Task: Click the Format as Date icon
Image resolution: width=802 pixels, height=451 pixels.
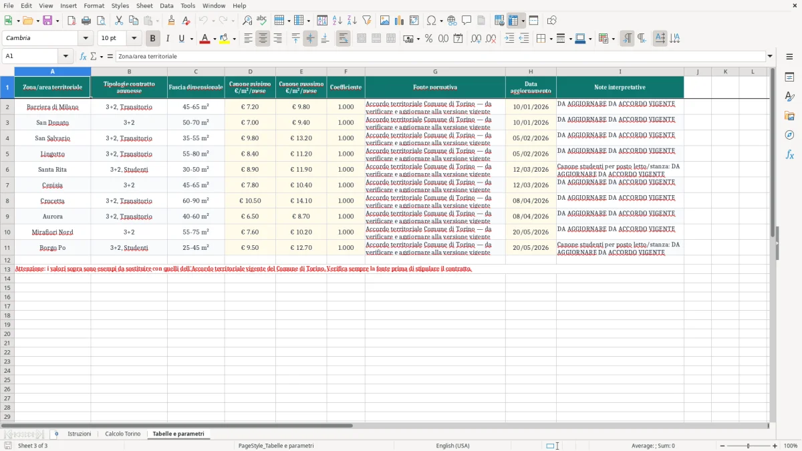Action: point(458,39)
